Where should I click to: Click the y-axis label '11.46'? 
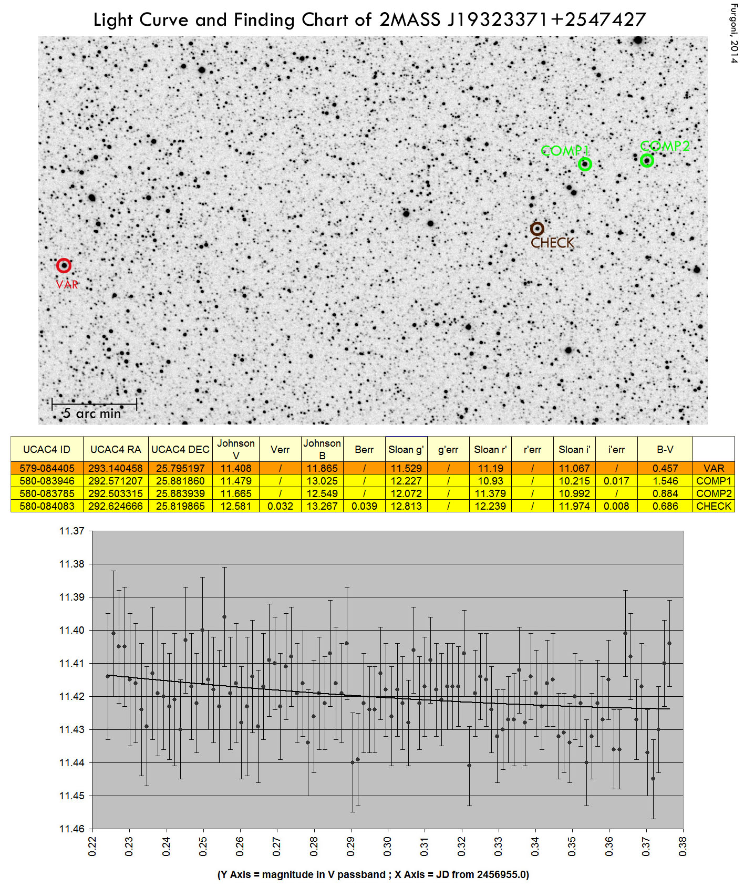pyautogui.click(x=71, y=829)
